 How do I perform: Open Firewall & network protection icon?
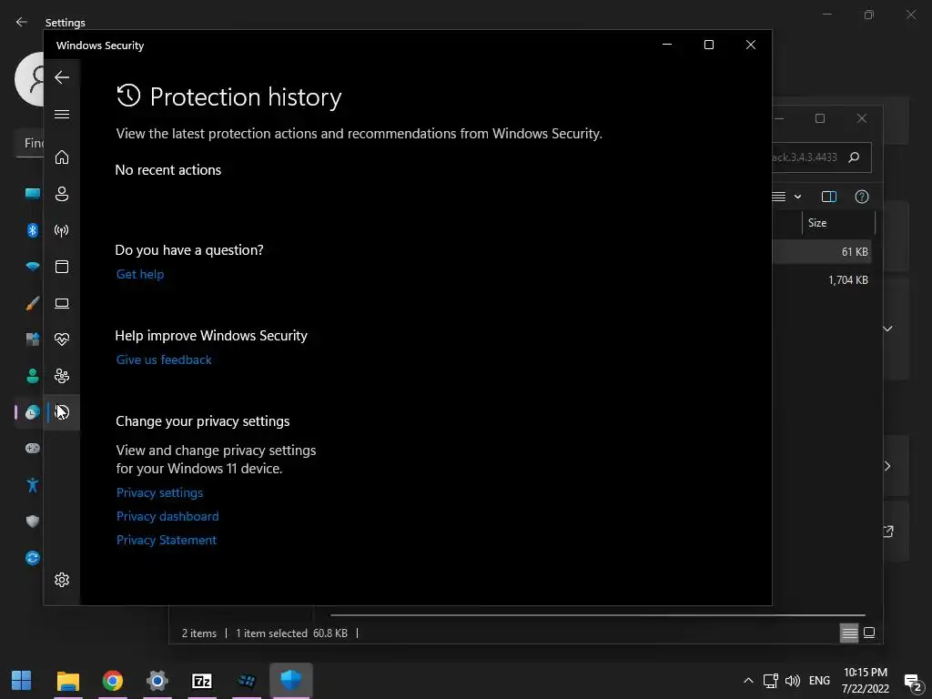pyautogui.click(x=62, y=230)
